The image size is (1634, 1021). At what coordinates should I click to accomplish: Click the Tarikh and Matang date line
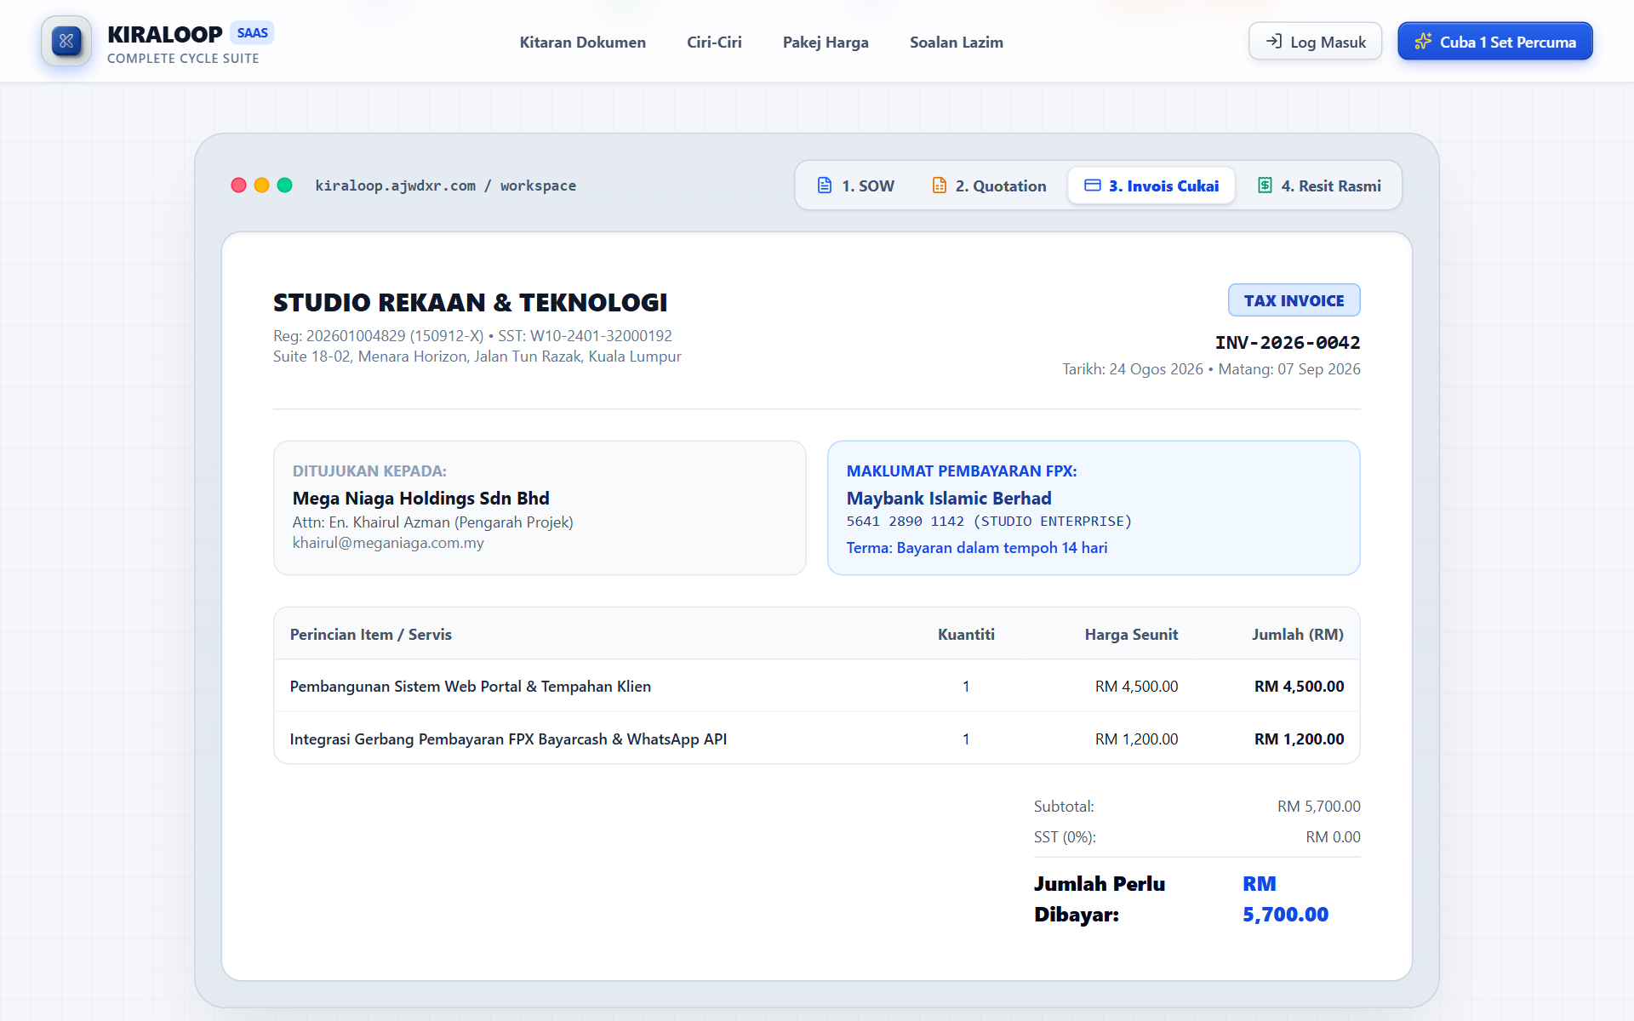point(1211,369)
